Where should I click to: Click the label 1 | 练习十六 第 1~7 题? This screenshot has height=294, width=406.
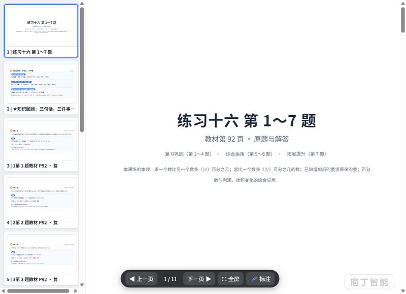(29, 52)
